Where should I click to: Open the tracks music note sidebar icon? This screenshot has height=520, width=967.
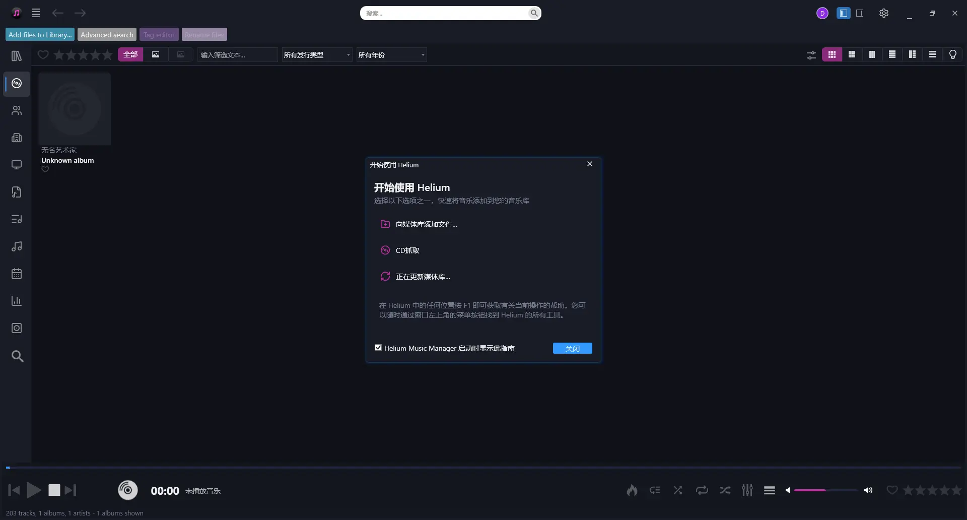click(x=17, y=246)
